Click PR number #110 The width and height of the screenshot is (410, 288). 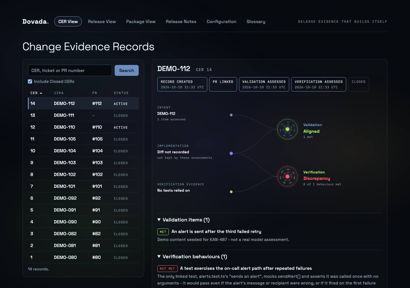tap(97, 127)
